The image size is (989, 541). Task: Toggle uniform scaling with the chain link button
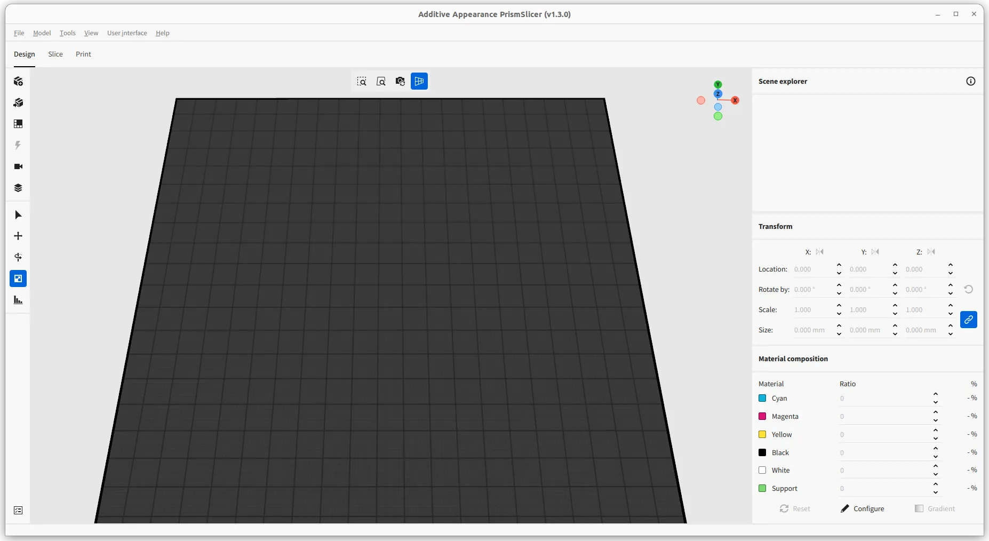pyautogui.click(x=969, y=320)
